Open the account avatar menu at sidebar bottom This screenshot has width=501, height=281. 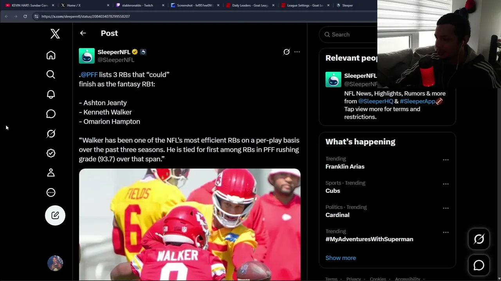55,263
